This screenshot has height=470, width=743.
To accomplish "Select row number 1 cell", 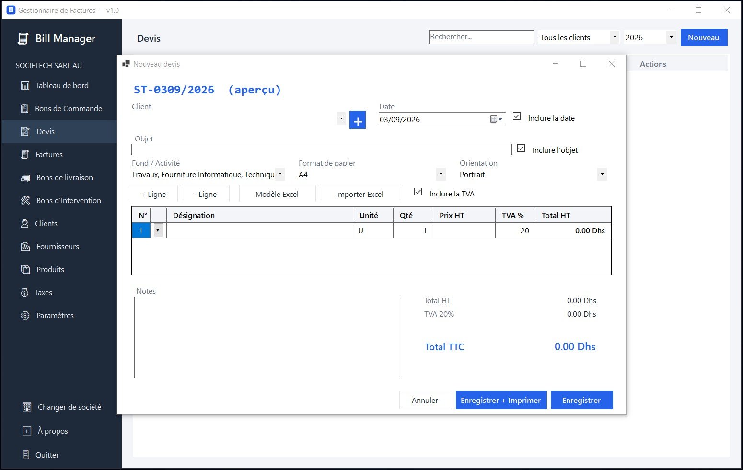I will 141,230.
